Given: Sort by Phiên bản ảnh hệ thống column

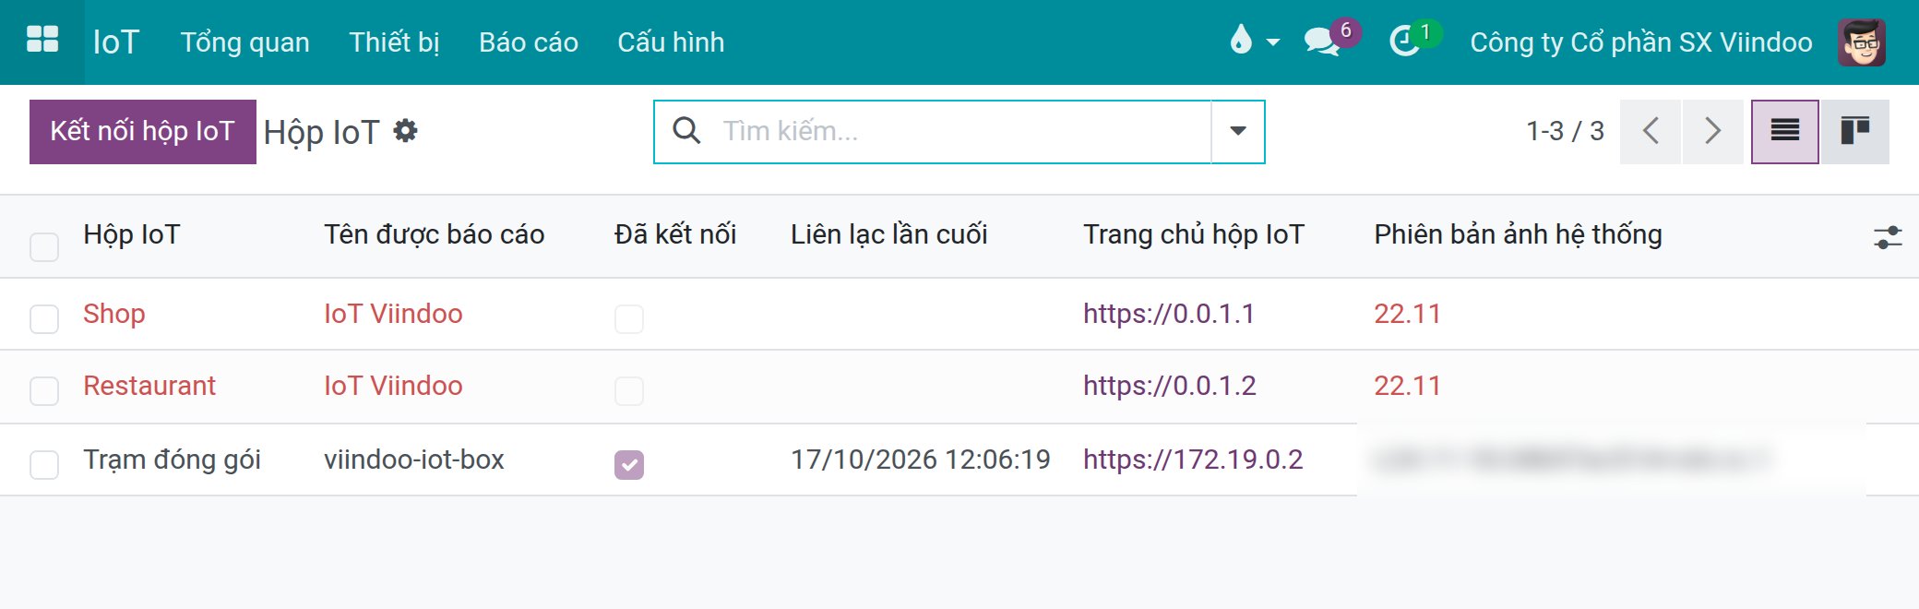Looking at the screenshot, I should click(x=1518, y=234).
